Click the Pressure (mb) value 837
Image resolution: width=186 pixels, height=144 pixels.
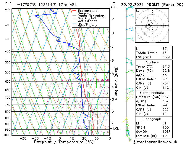(165, 97)
